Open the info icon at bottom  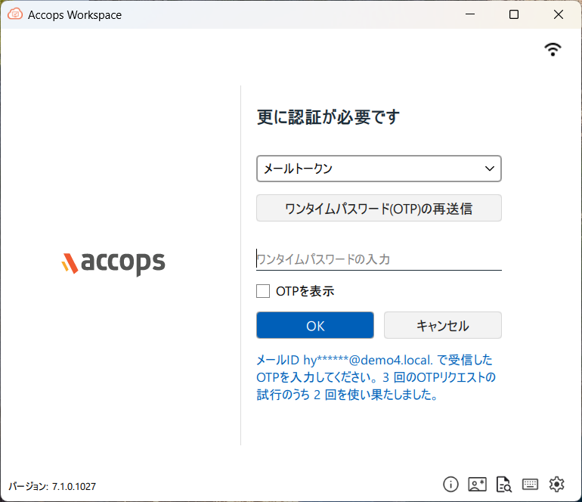[x=450, y=484]
